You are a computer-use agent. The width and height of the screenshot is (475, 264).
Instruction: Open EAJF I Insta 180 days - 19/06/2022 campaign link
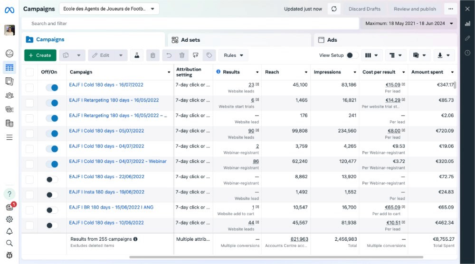pyautogui.click(x=106, y=192)
